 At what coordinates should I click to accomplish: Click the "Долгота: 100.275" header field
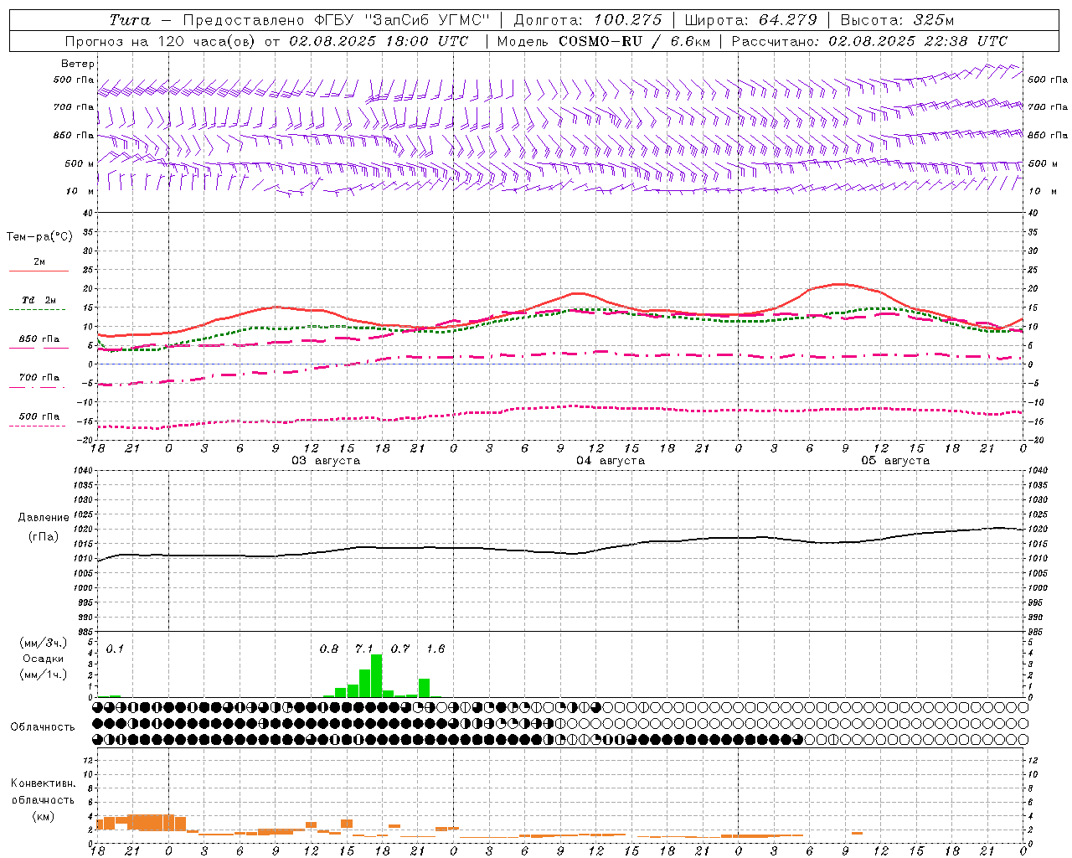tap(587, 20)
